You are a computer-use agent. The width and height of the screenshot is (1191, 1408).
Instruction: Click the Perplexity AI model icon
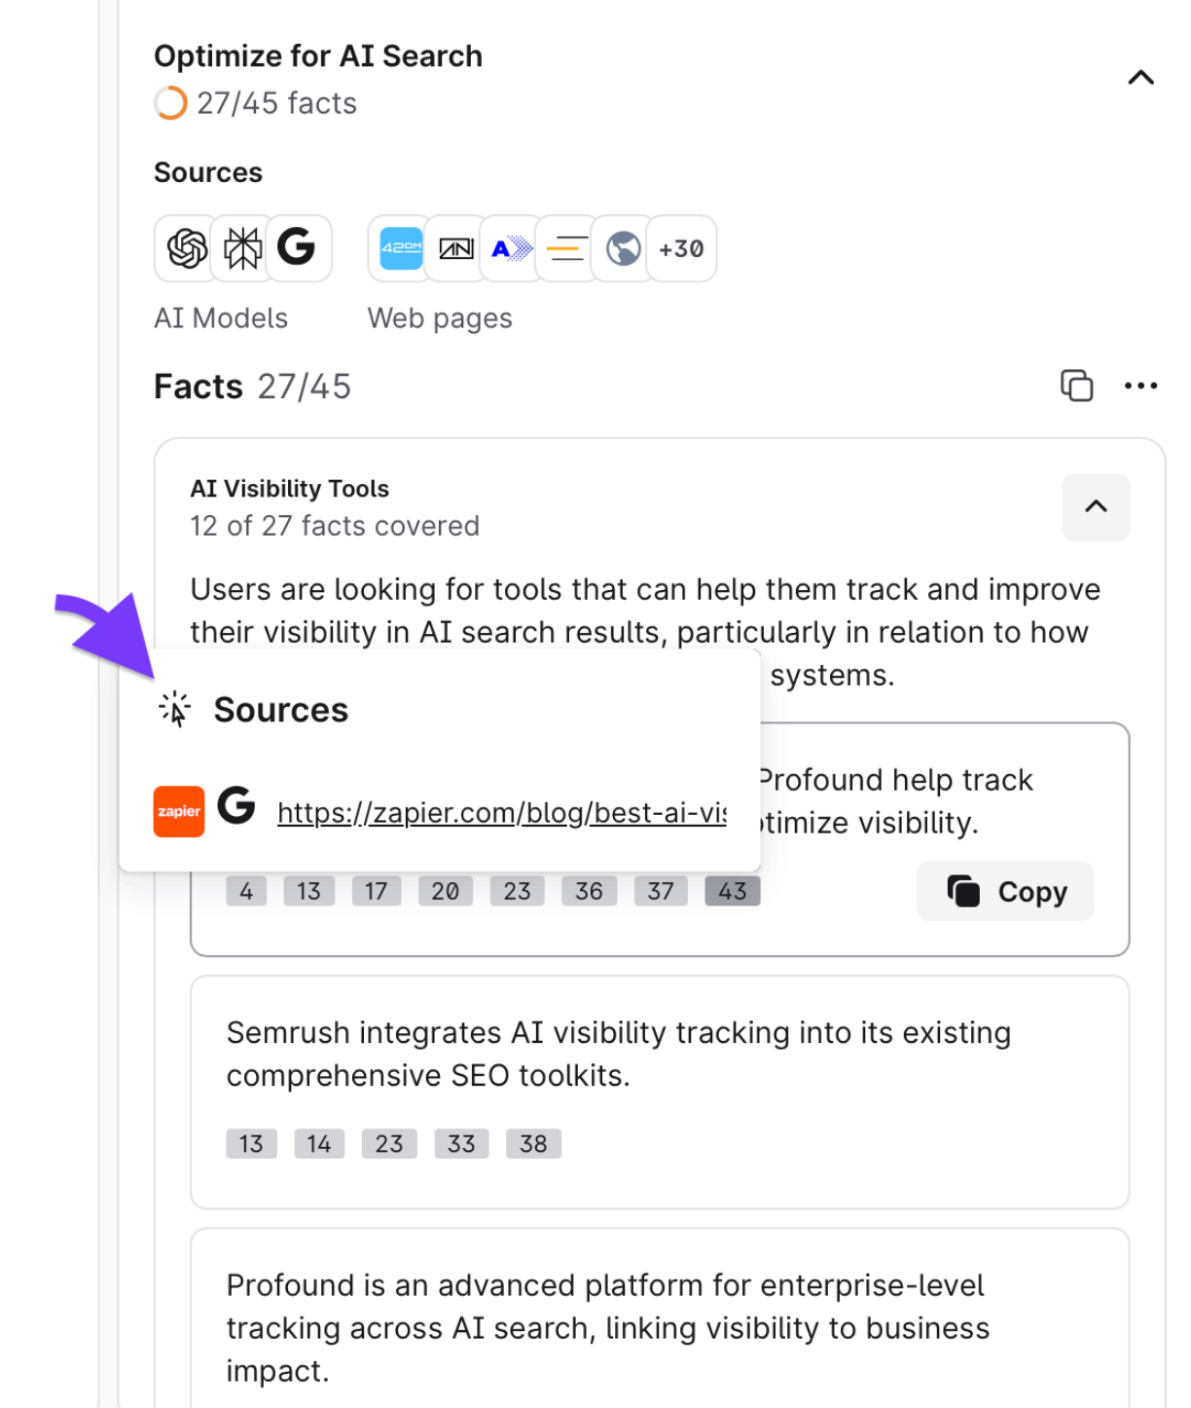click(242, 249)
